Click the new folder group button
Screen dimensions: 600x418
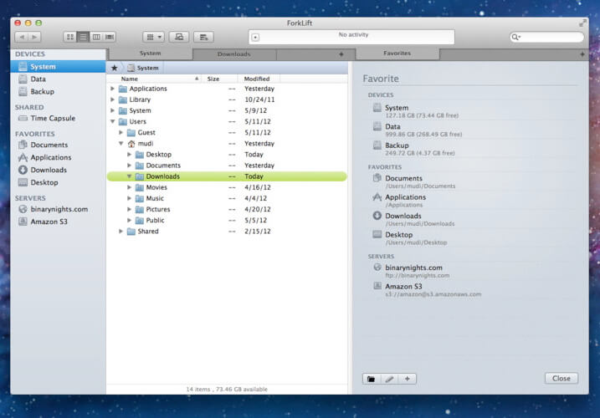coord(372,379)
